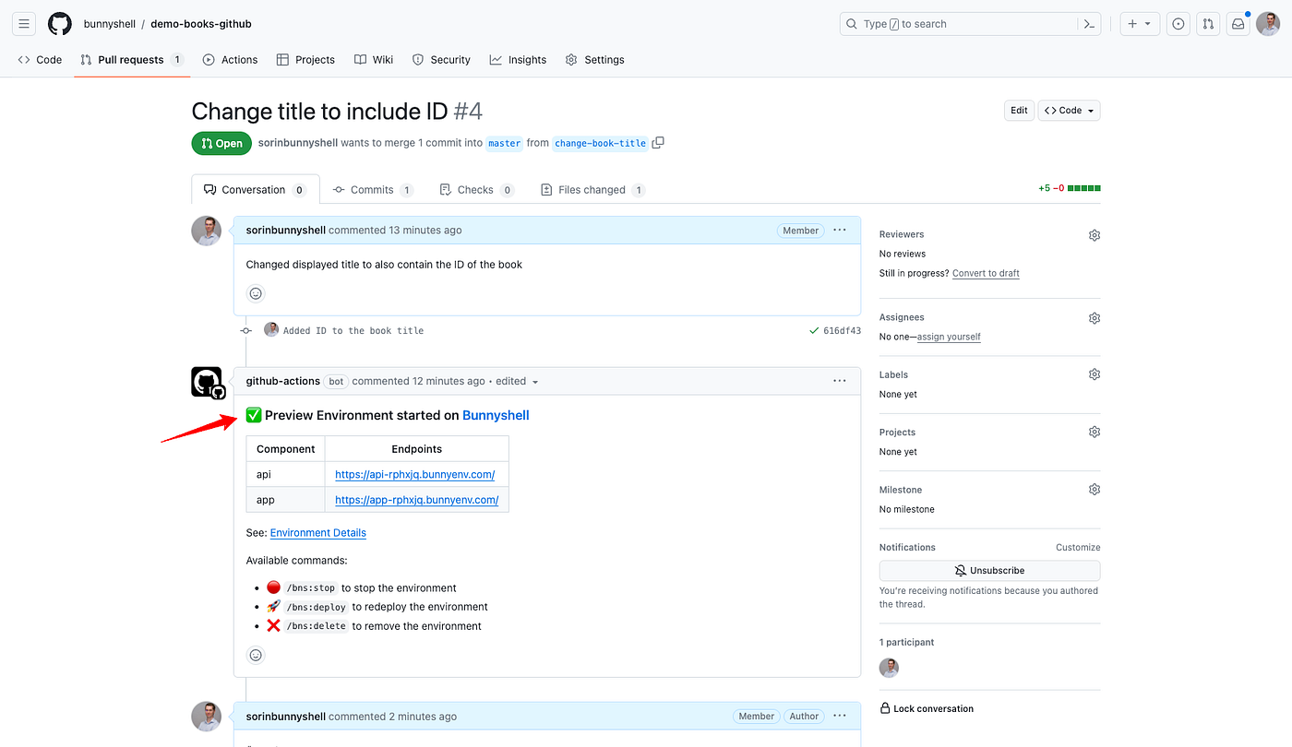The width and height of the screenshot is (1292, 747).
Task: Click Convert to draft link
Action: click(x=986, y=273)
